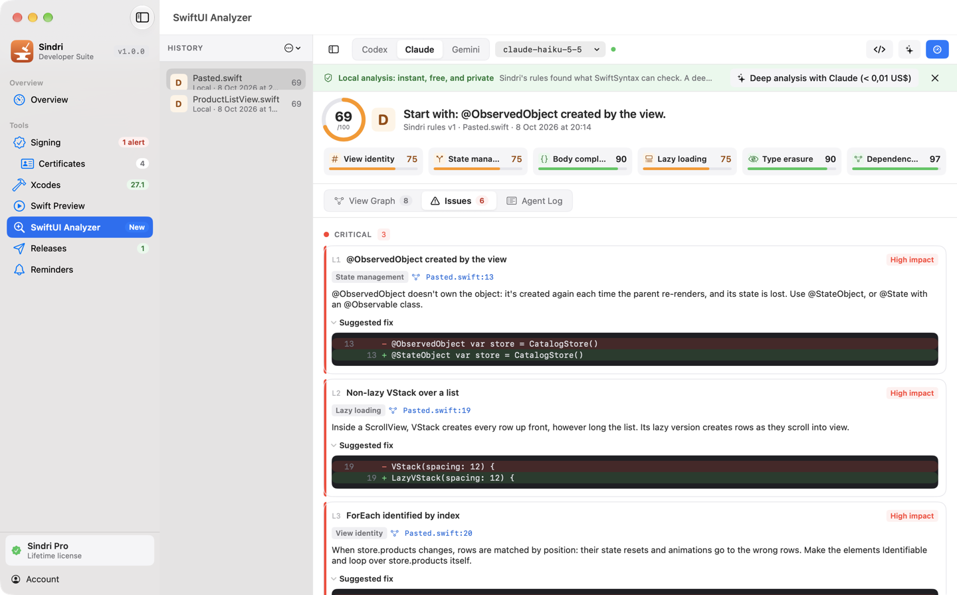Open the View Graph tab
This screenshot has height=595, width=957.
pos(373,201)
